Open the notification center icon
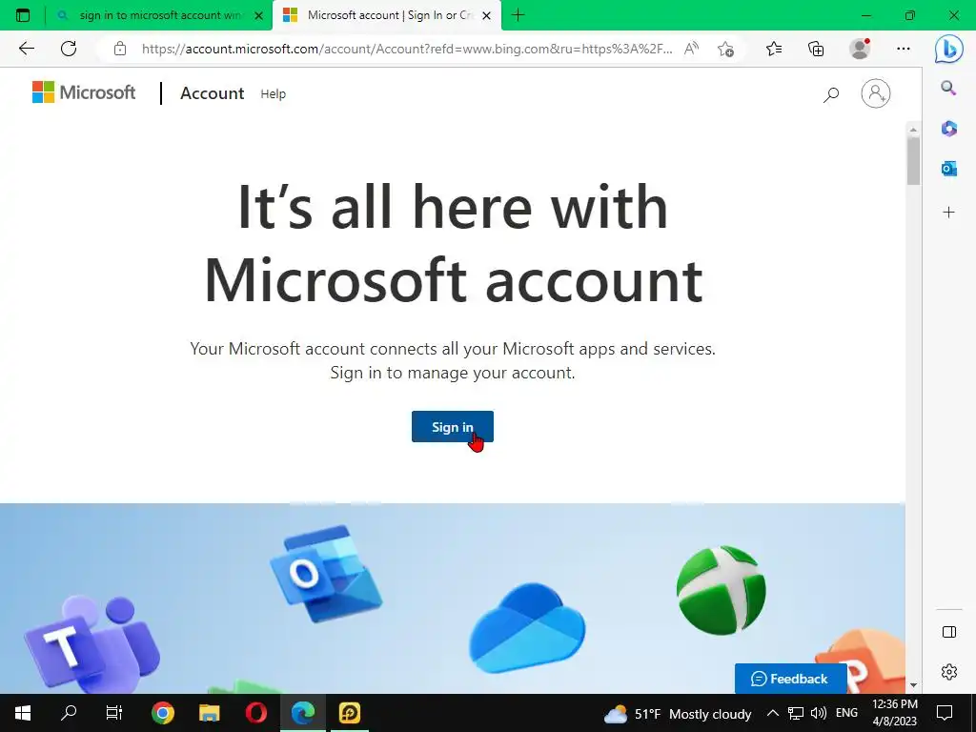This screenshot has height=732, width=976. [x=945, y=713]
